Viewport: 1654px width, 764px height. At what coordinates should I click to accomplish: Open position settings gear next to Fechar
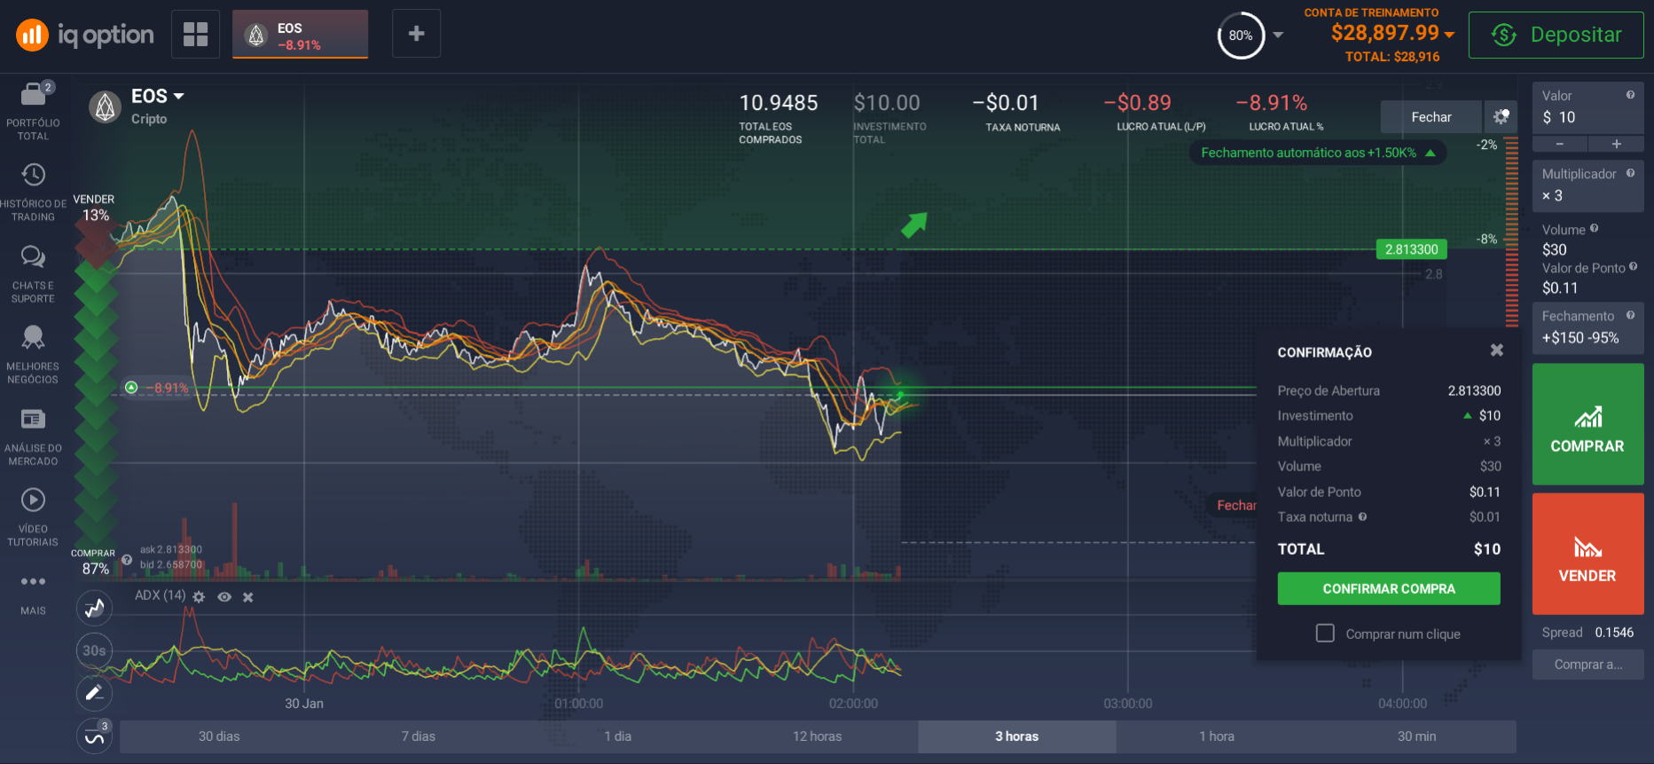(x=1501, y=117)
